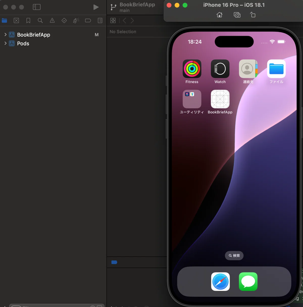Select the Pods project row
The height and width of the screenshot is (307, 303).
pos(53,44)
